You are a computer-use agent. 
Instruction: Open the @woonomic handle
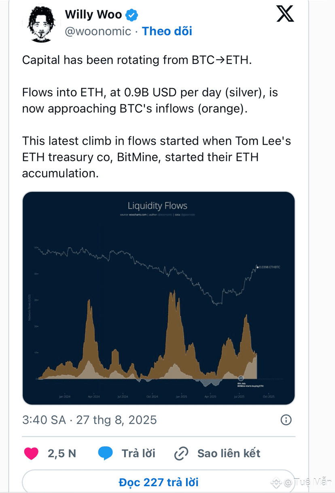click(98, 31)
